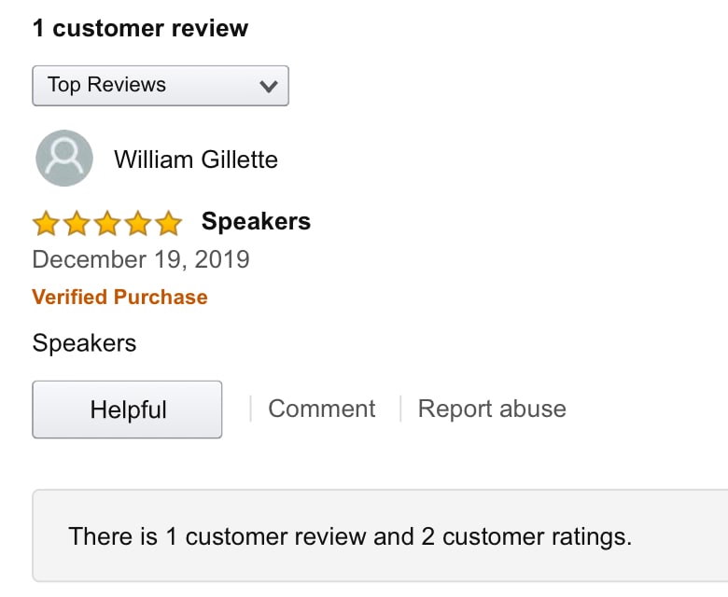
Task: Click the Verified Purchase label
Action: coord(119,298)
